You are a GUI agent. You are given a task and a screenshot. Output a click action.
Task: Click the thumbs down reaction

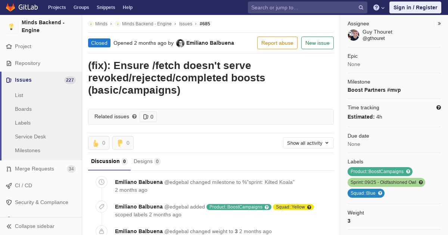(123, 143)
